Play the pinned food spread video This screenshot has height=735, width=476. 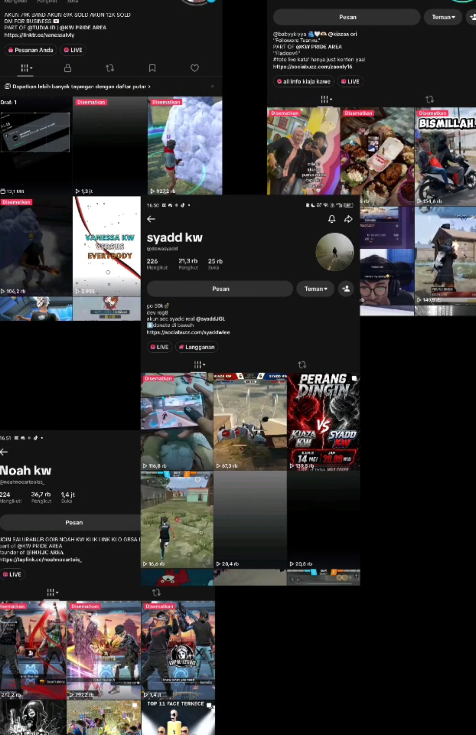click(377, 157)
